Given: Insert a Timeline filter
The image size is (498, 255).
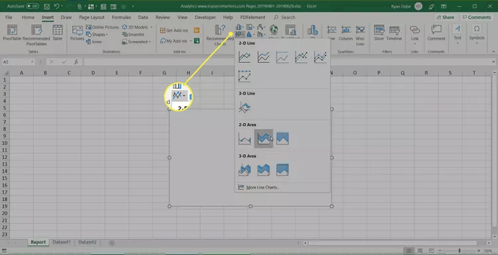Looking at the screenshot, I should click(394, 33).
